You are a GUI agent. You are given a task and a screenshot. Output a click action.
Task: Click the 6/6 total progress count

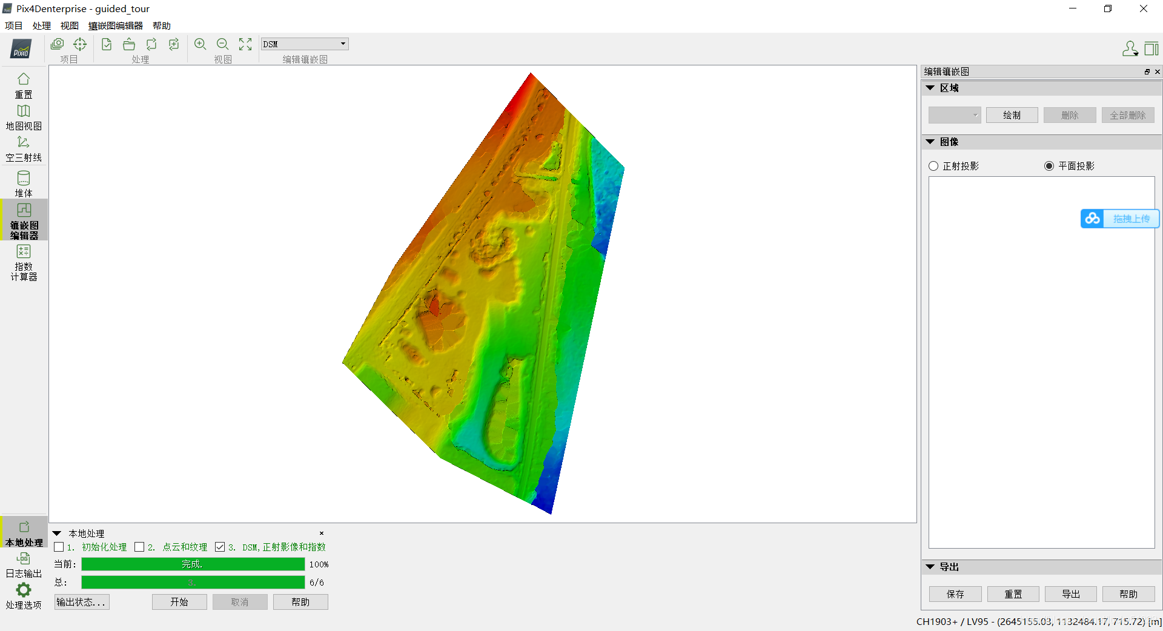[x=317, y=583]
